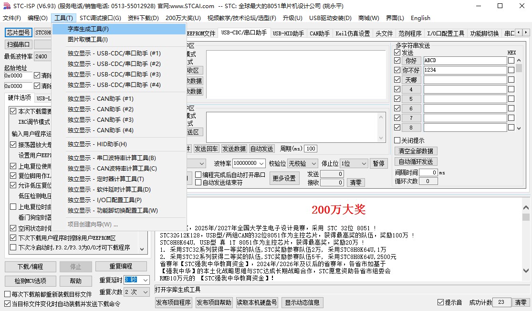
Task: Toggle 当目标文件变化时自动装载并发送下载命令 checkbox
Action: click(x=8, y=303)
